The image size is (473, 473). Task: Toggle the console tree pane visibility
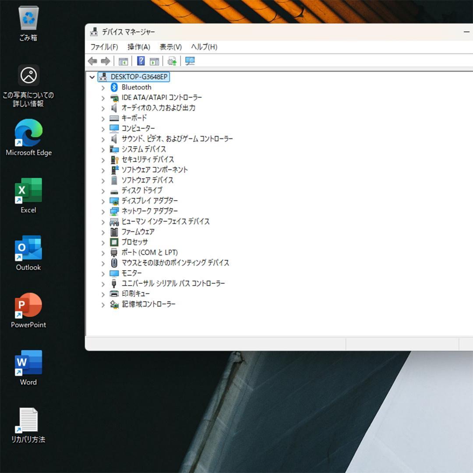123,61
